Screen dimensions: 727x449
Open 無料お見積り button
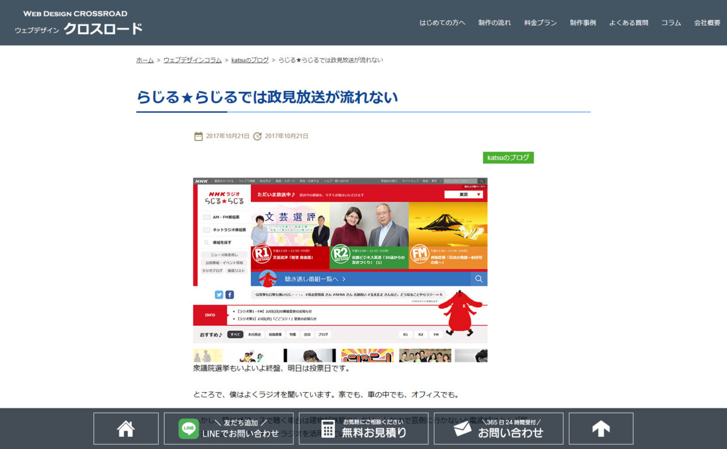(x=363, y=428)
